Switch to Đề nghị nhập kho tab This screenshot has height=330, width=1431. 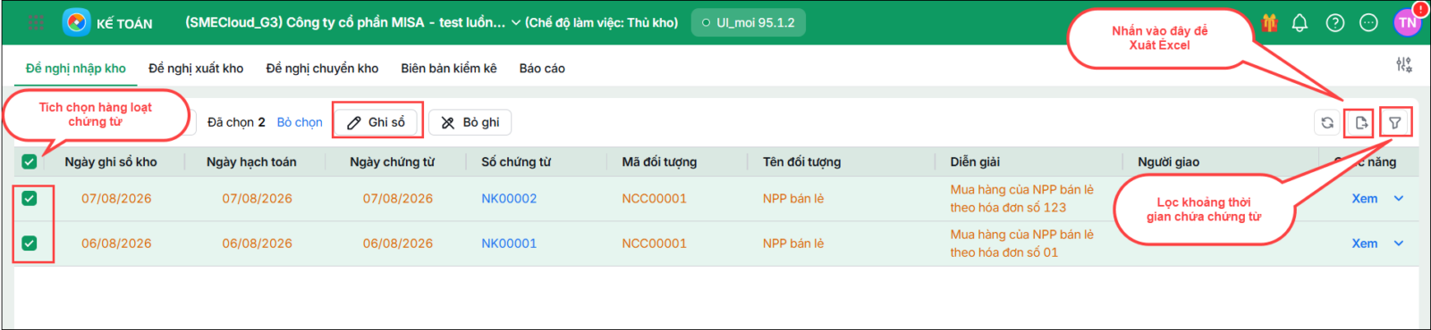point(76,69)
